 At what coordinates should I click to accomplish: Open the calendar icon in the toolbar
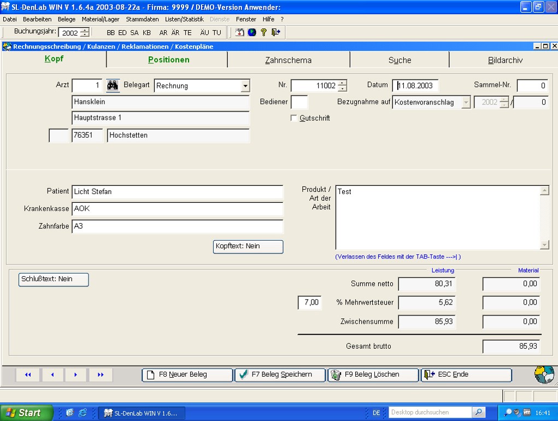pyautogui.click(x=240, y=32)
